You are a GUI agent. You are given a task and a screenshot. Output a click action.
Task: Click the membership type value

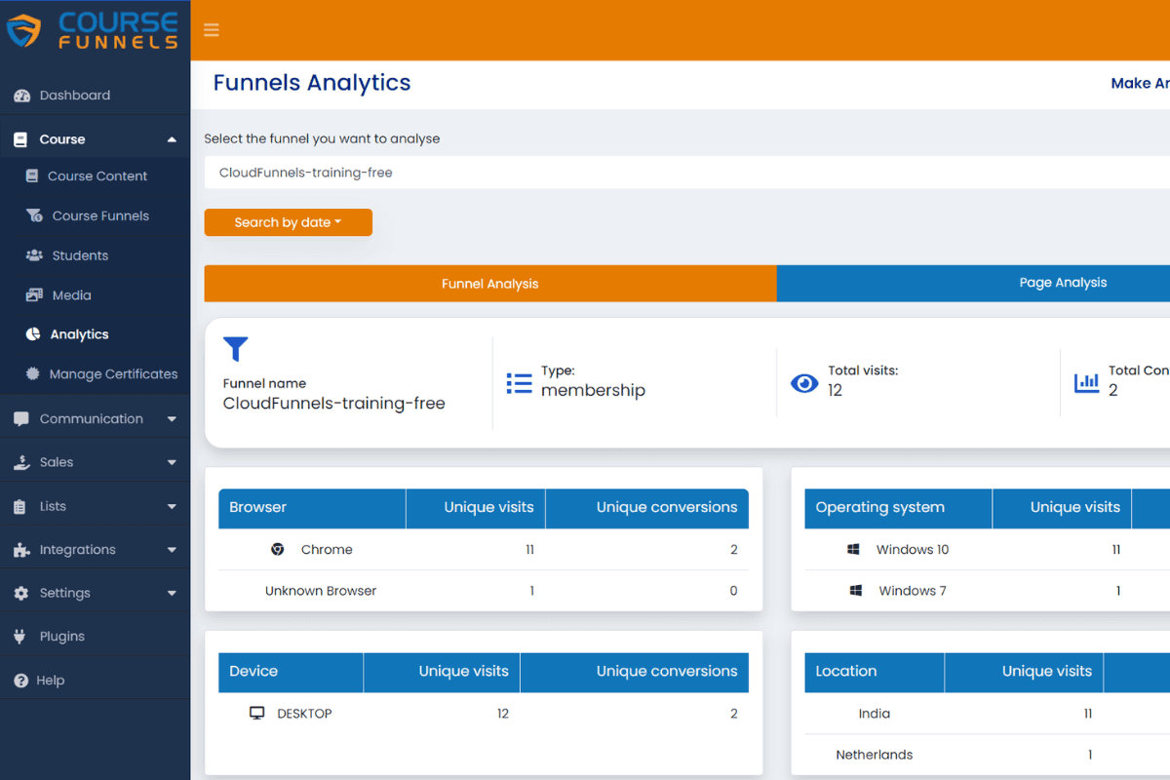click(593, 390)
